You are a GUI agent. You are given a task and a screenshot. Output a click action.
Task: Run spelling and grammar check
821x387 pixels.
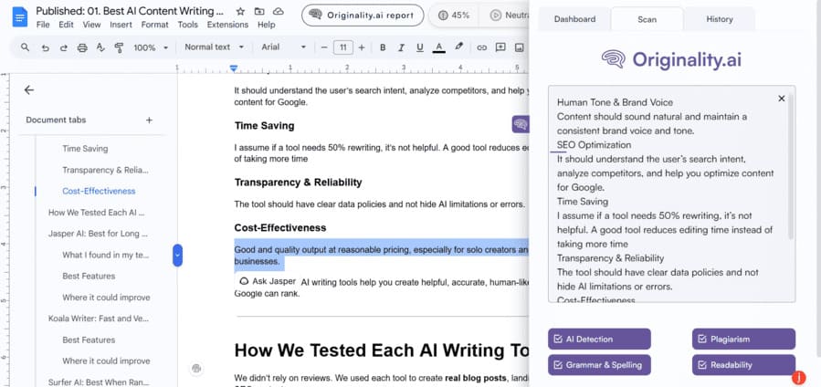[x=100, y=47]
